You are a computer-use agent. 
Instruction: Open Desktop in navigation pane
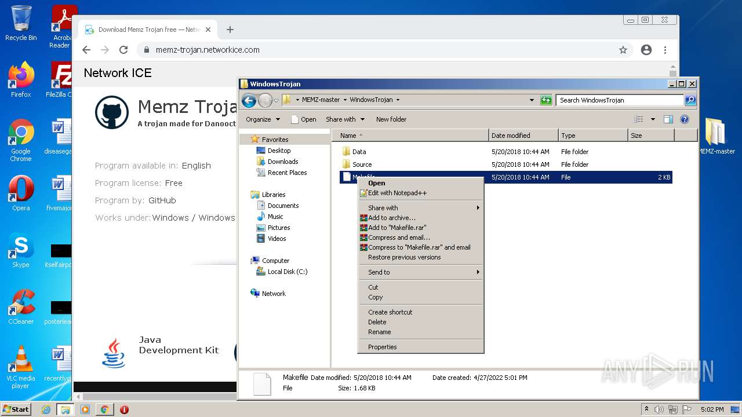click(x=279, y=151)
